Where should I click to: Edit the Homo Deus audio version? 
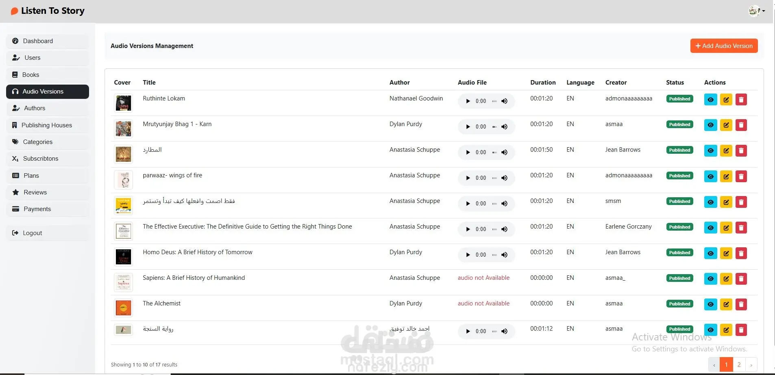[x=726, y=253]
